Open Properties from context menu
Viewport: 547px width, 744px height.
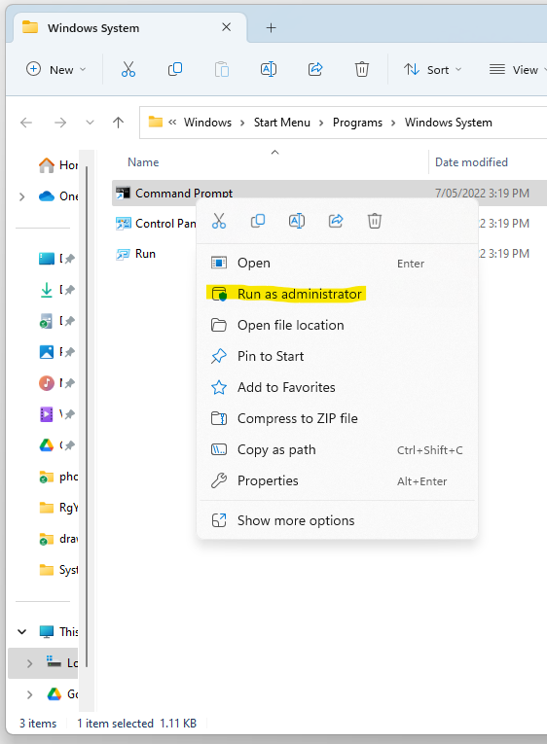tap(337, 480)
